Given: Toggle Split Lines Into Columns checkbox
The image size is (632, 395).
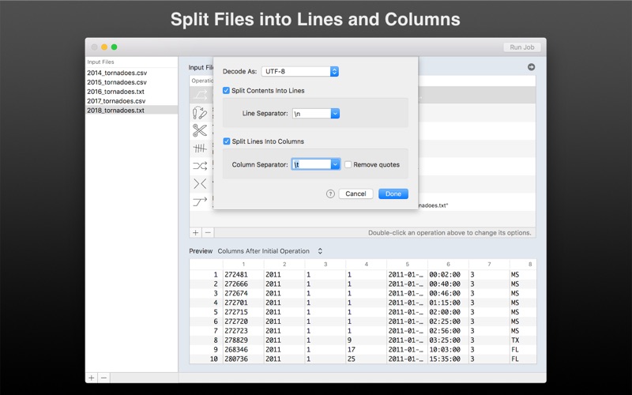Looking at the screenshot, I should (x=227, y=141).
